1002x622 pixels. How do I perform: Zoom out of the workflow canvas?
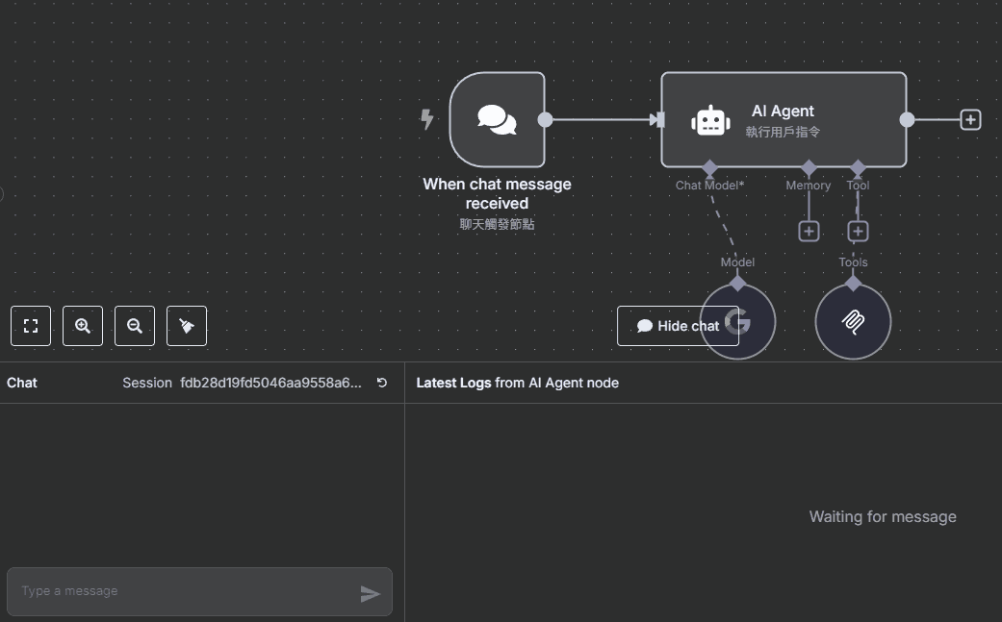(x=135, y=326)
